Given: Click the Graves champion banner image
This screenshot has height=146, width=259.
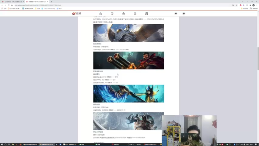Looking at the screenshot, I should pyautogui.click(x=129, y=60).
